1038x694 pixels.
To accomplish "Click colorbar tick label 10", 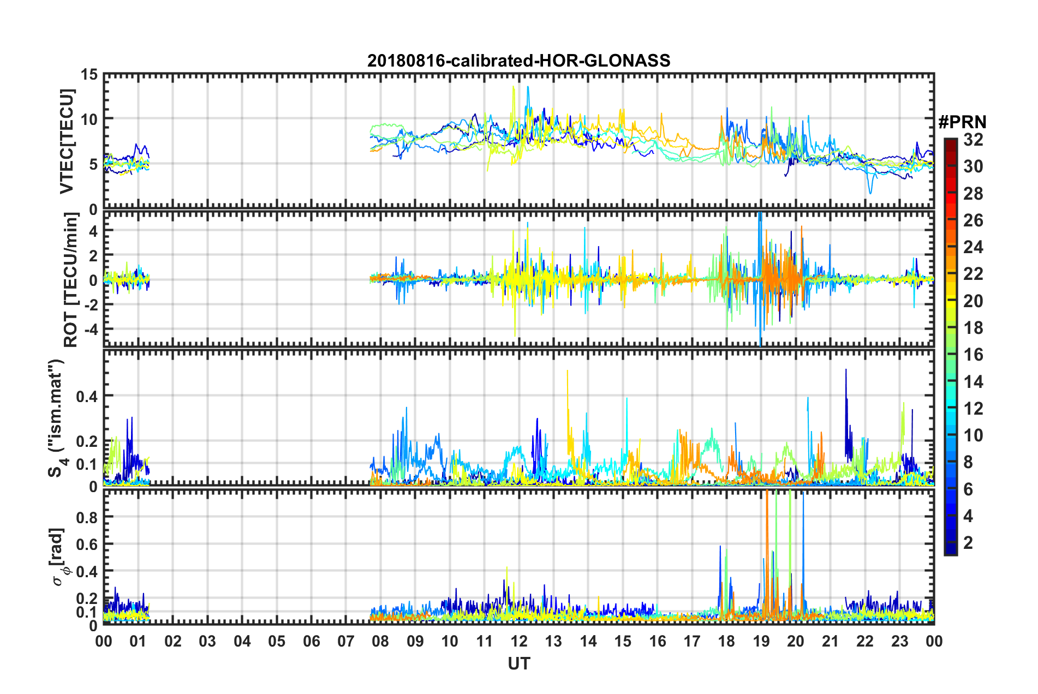I will coord(973,435).
